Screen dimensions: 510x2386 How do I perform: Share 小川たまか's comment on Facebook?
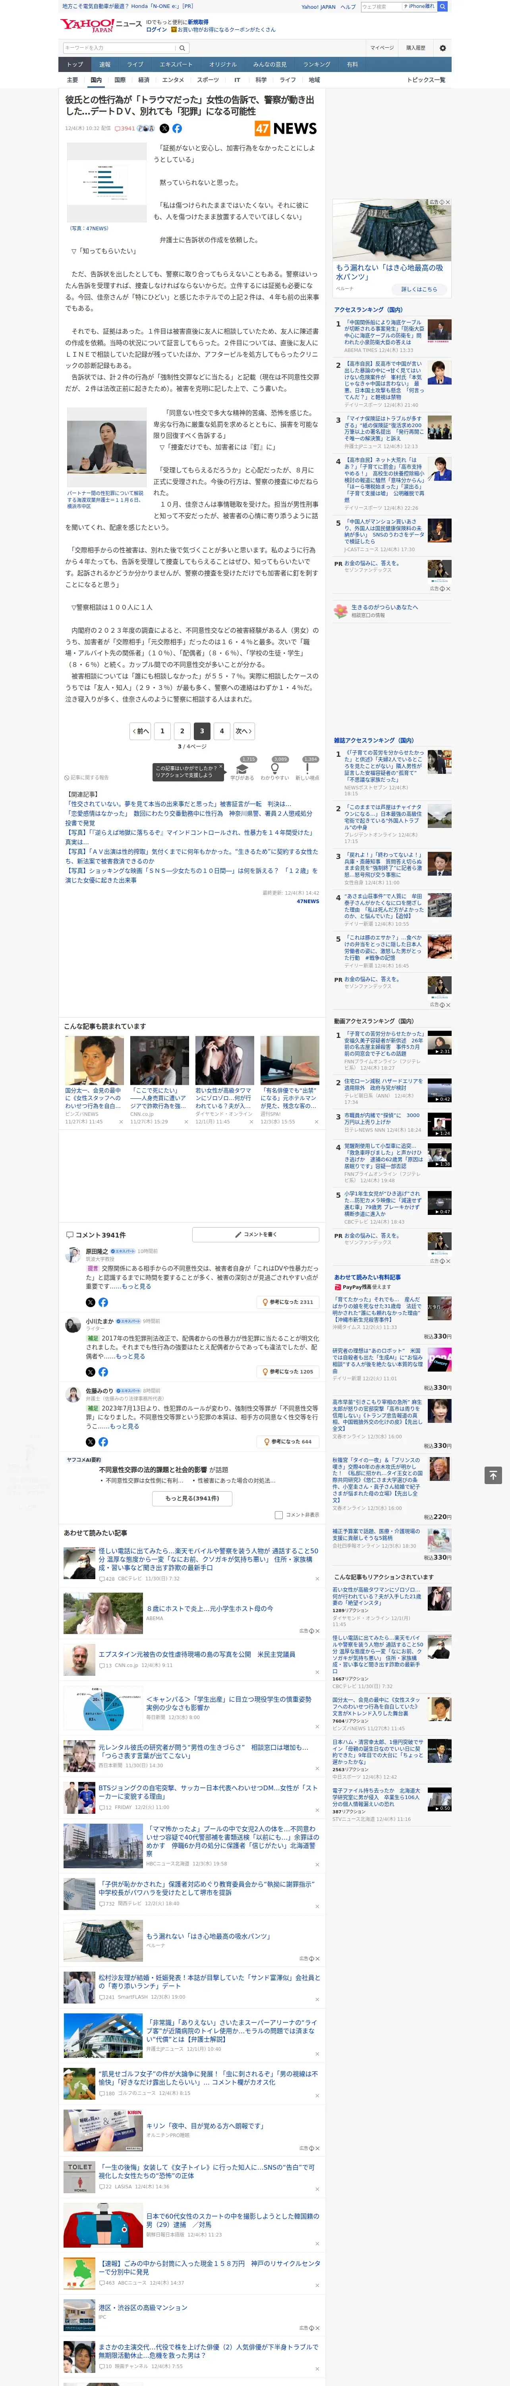tap(103, 1372)
